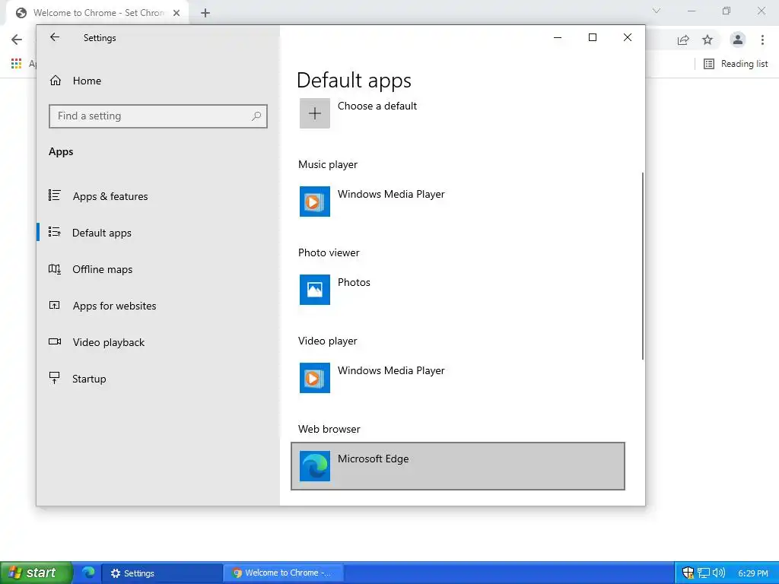Viewport: 779px width, 584px height.
Task: Bookmark this page with the star icon
Action: [x=707, y=40]
